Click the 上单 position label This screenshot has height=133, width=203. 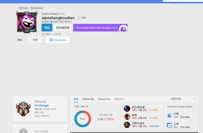pyautogui.click(x=176, y=124)
